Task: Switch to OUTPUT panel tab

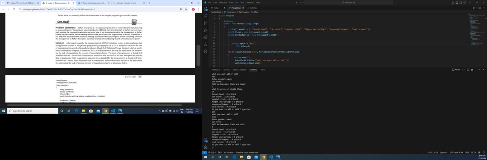Action: click(226, 70)
